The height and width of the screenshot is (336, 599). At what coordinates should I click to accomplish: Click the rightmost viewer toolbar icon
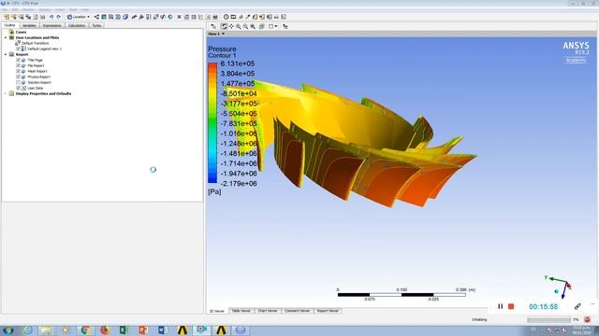pos(285,26)
